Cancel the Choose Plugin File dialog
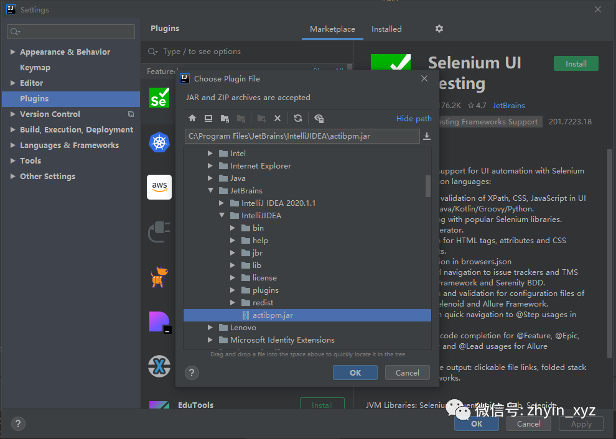616x439 pixels. pyautogui.click(x=408, y=372)
